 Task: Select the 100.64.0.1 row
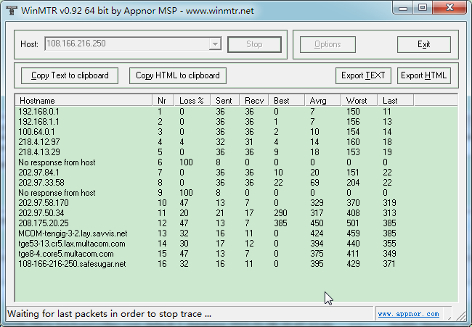pos(236,132)
